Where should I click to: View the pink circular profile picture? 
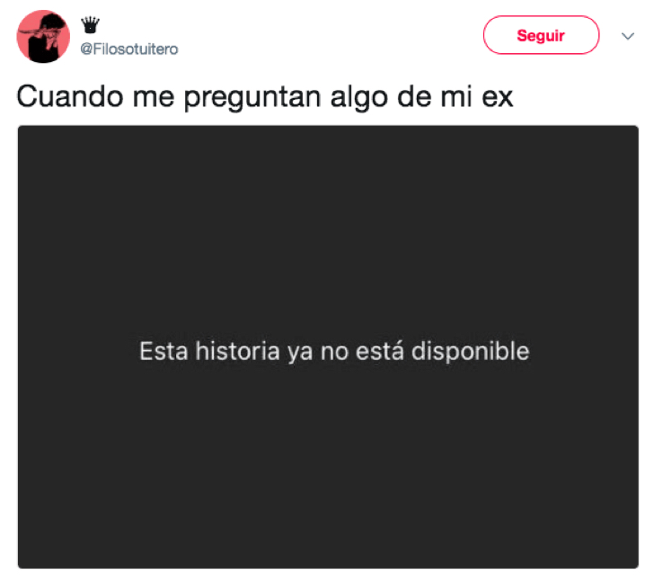click(43, 36)
